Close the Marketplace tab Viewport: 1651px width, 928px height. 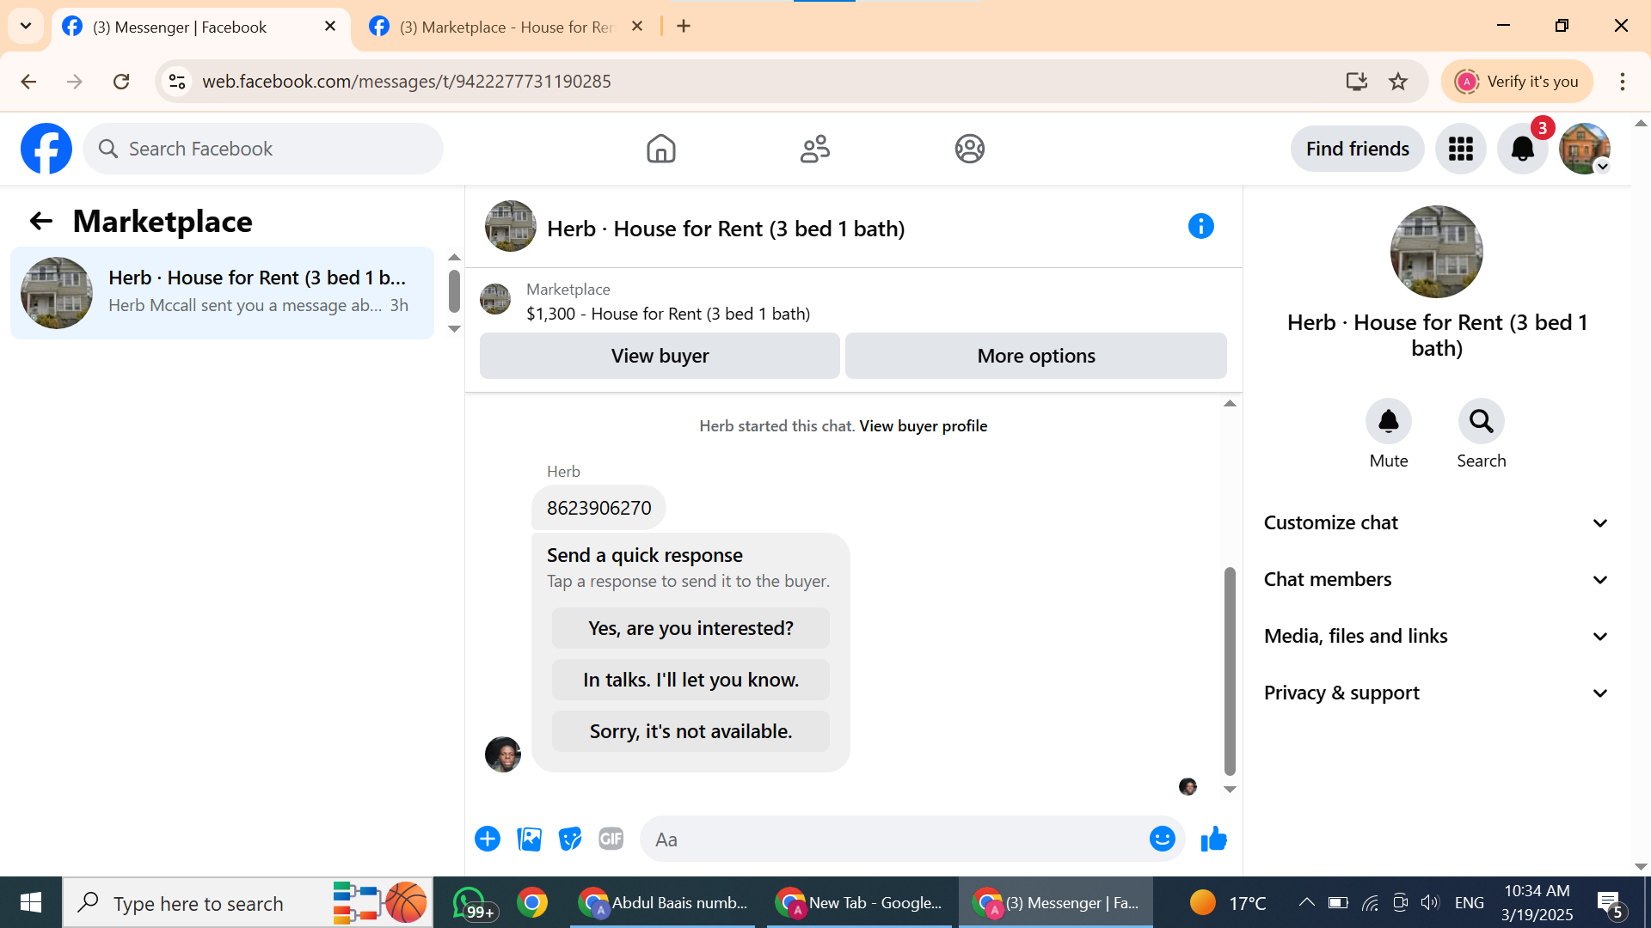tap(637, 27)
